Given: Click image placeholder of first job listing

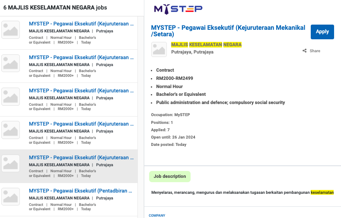Looking at the screenshot, I should 10,30.
